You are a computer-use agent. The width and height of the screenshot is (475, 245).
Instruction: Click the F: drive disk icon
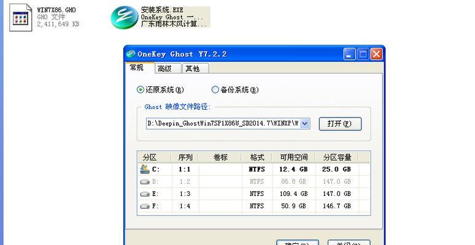(145, 206)
